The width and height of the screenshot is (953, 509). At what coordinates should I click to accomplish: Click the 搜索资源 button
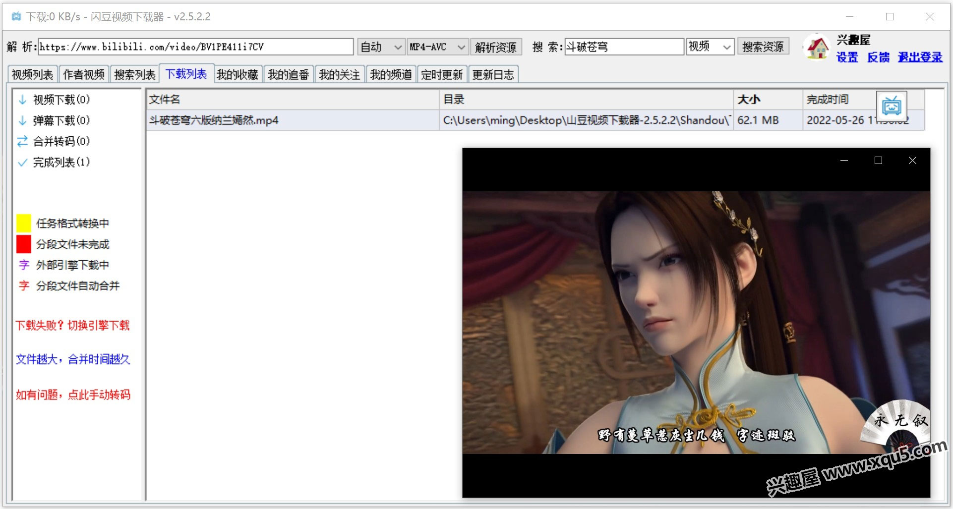(763, 47)
